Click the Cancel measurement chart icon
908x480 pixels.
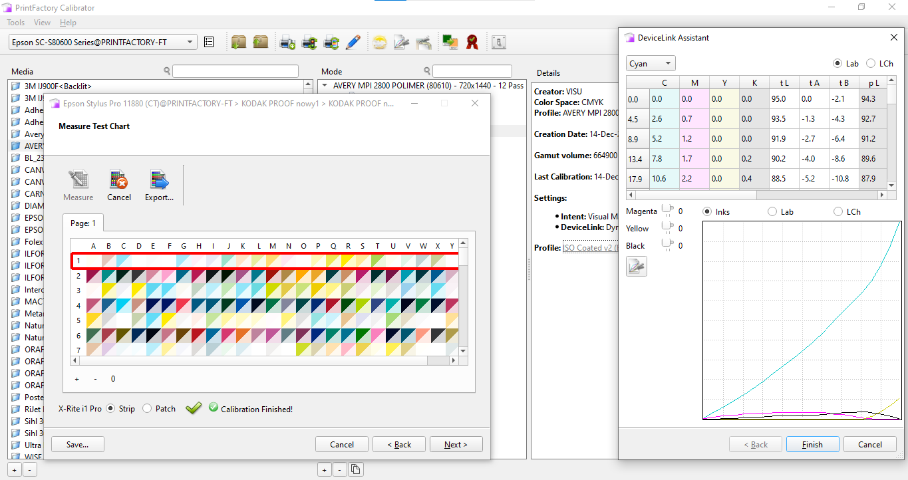118,180
